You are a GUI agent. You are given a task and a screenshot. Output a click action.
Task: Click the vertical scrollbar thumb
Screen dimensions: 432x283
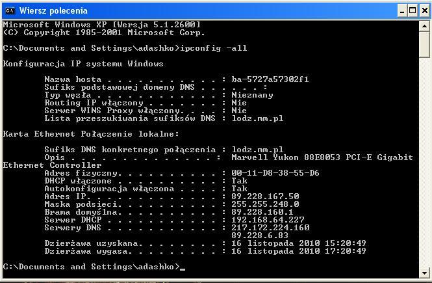click(x=424, y=45)
